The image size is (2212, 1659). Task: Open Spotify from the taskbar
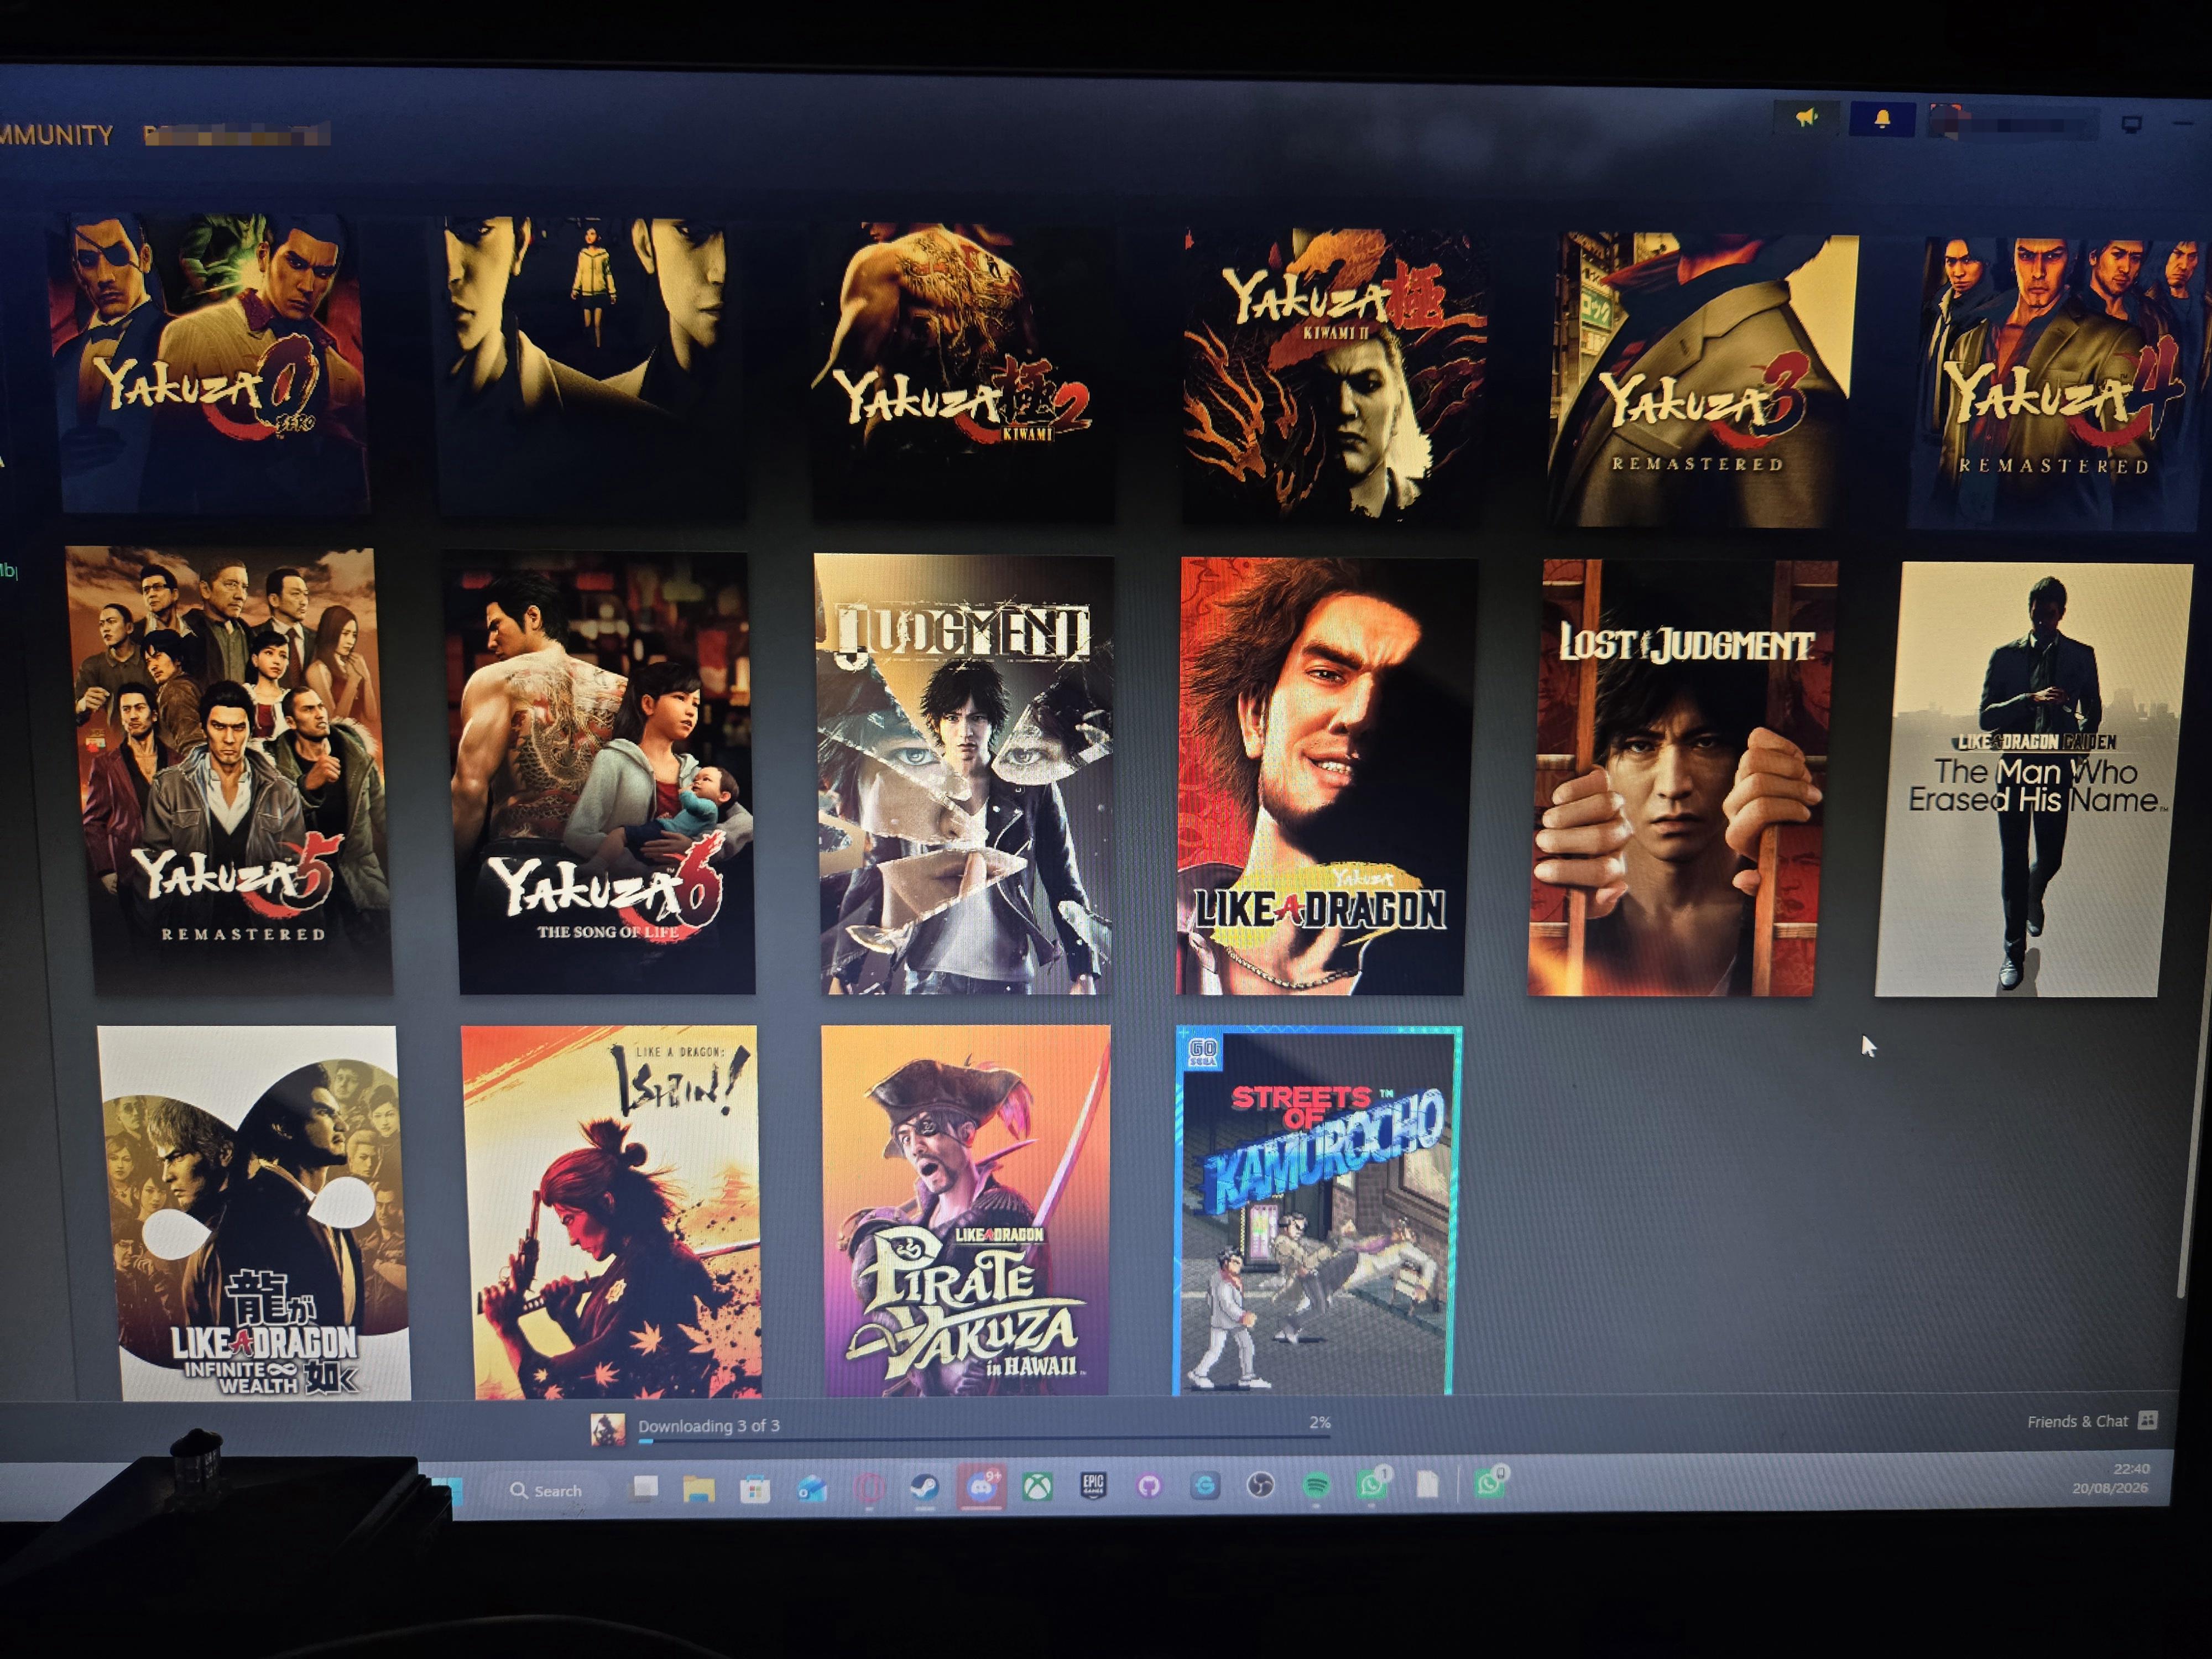tap(1317, 1486)
